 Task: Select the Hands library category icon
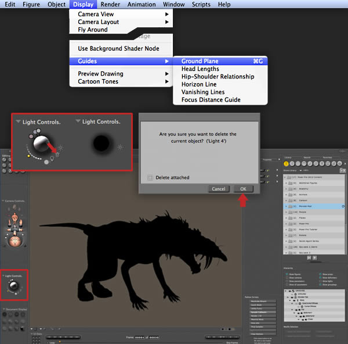(310, 164)
